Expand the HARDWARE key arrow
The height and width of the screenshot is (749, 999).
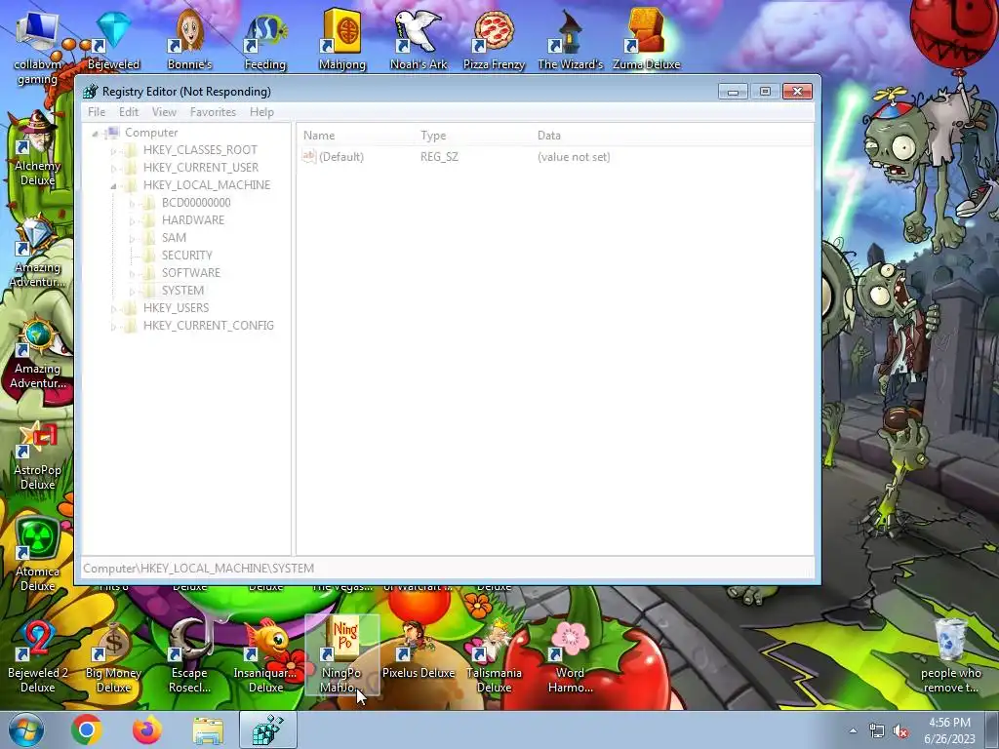132,220
